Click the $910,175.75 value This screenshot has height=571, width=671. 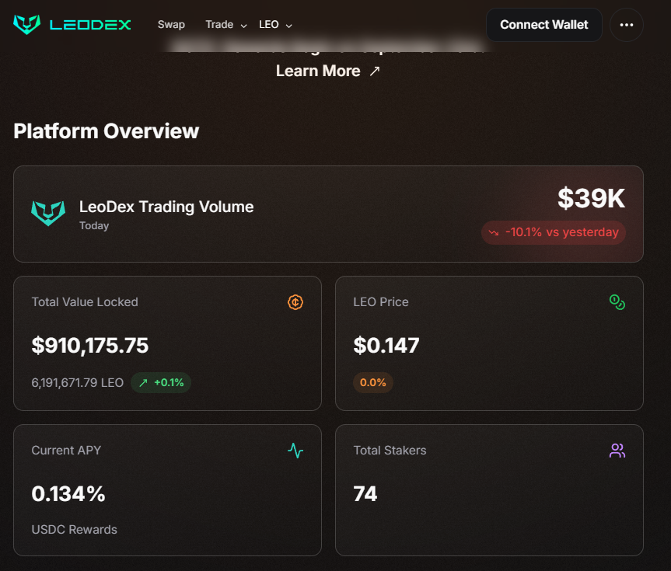90,345
